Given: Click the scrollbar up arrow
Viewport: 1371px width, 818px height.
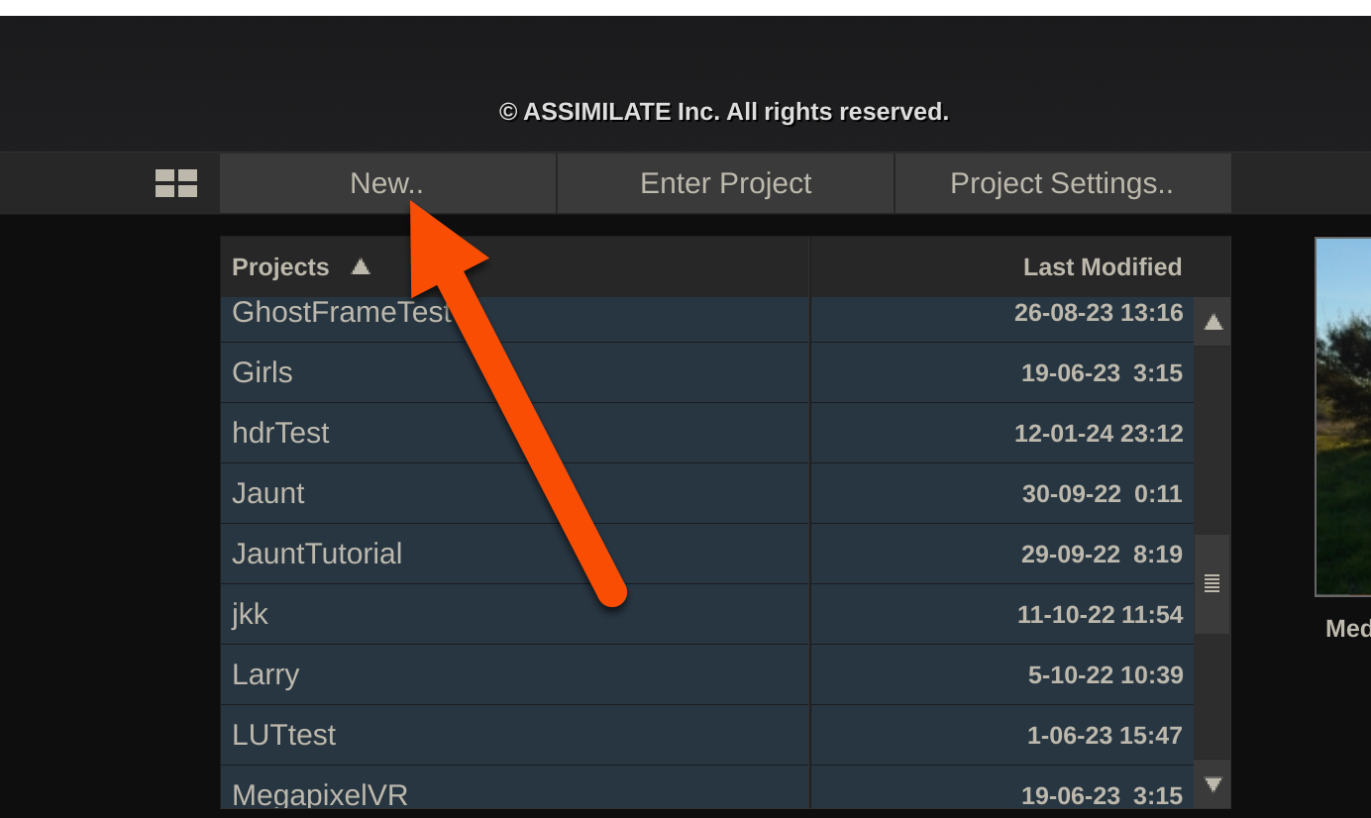Looking at the screenshot, I should [x=1213, y=322].
